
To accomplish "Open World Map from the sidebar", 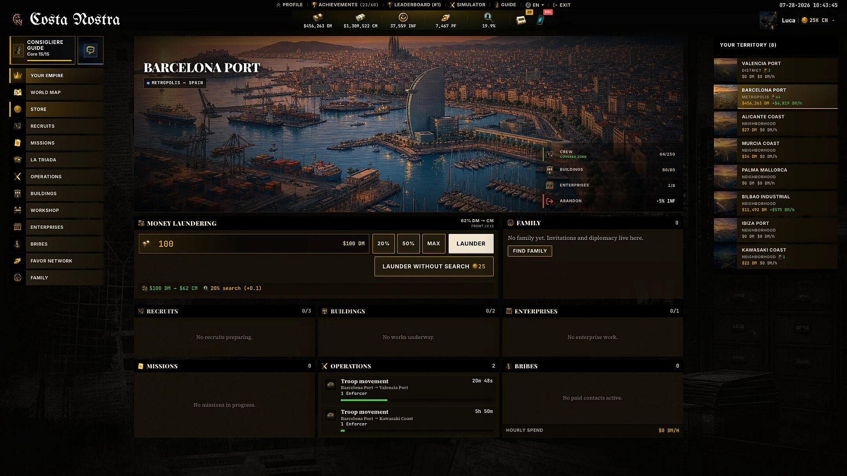I will pyautogui.click(x=56, y=93).
